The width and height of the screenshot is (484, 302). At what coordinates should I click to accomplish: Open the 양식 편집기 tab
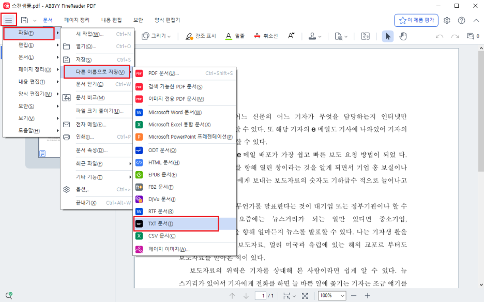point(167,20)
